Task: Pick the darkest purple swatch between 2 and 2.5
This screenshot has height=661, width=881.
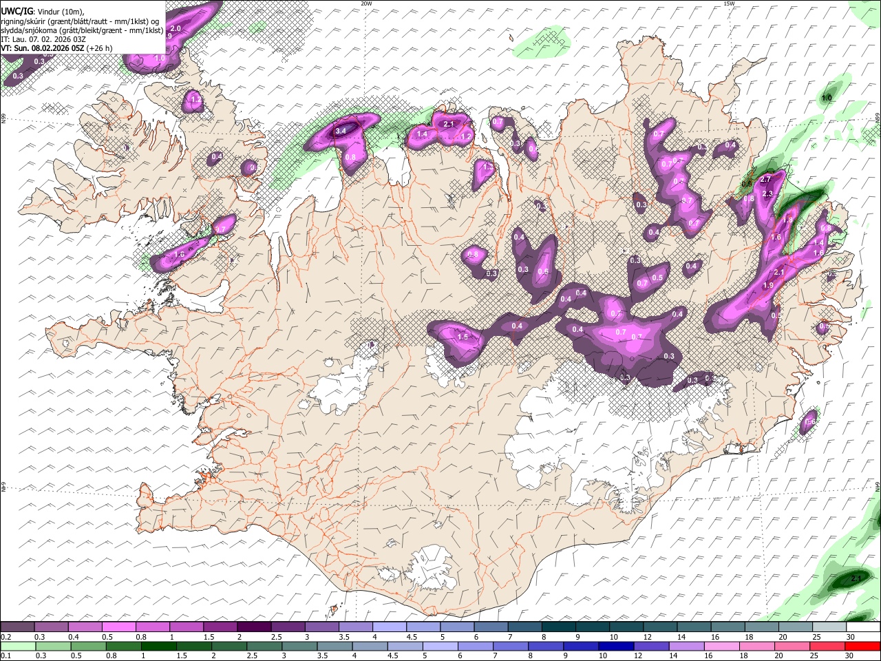Action: [x=253, y=627]
